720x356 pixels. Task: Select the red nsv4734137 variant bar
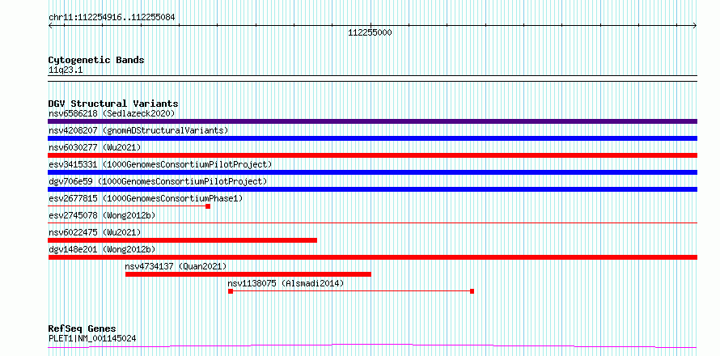248,274
